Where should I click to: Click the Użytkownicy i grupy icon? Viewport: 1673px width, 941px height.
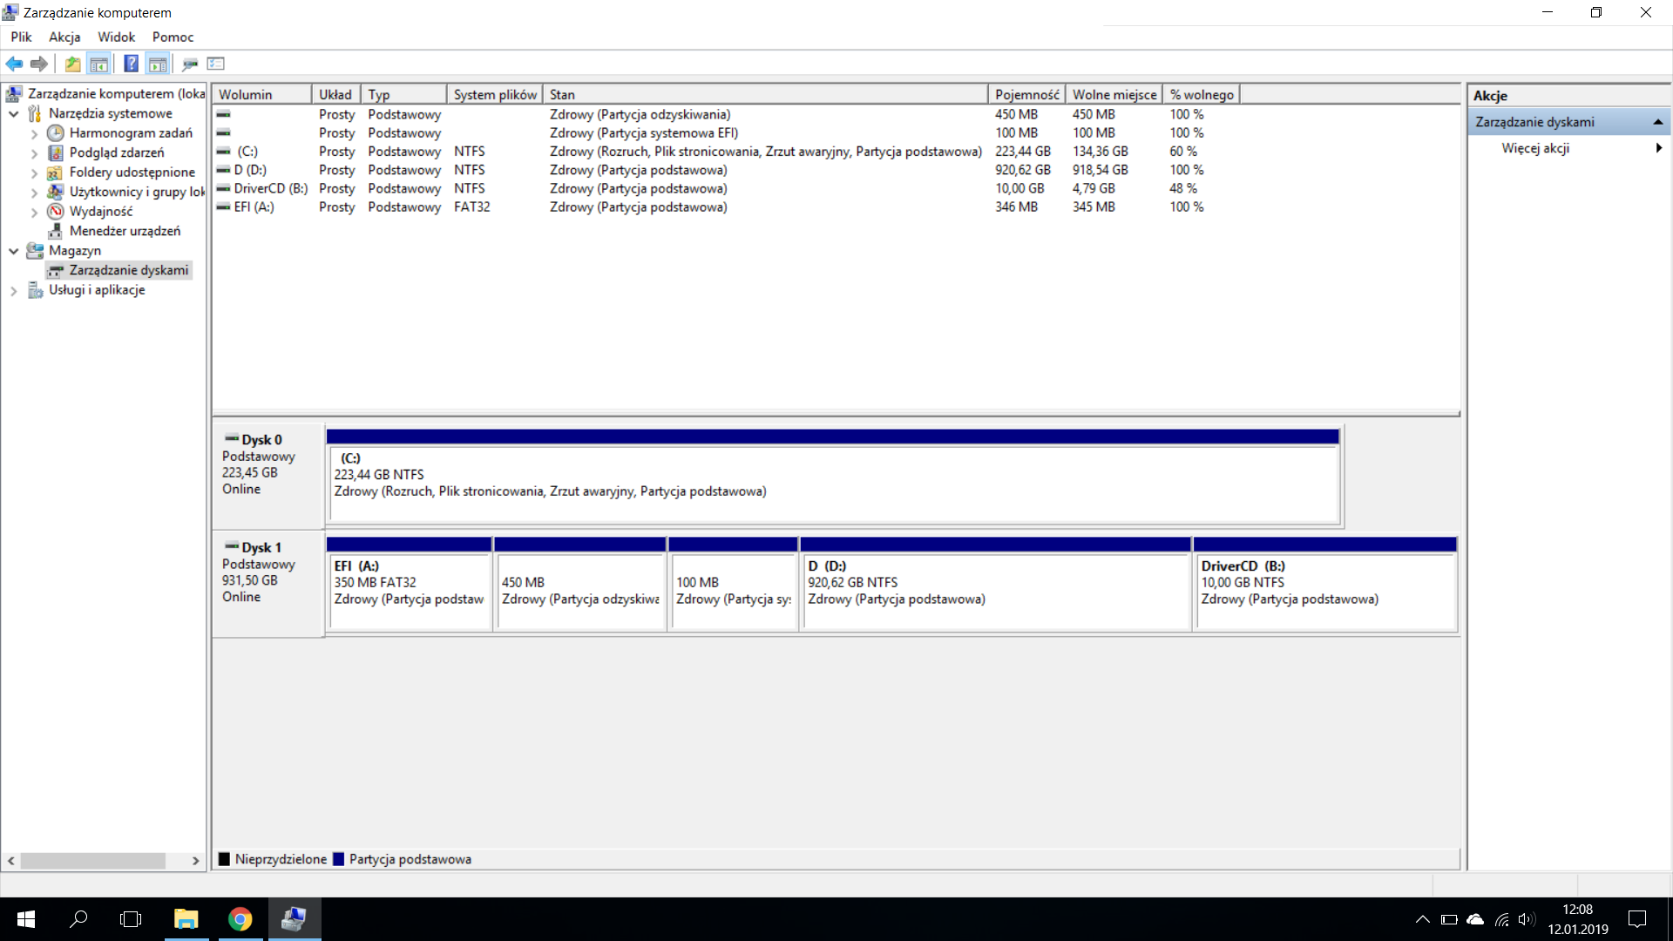tap(55, 192)
